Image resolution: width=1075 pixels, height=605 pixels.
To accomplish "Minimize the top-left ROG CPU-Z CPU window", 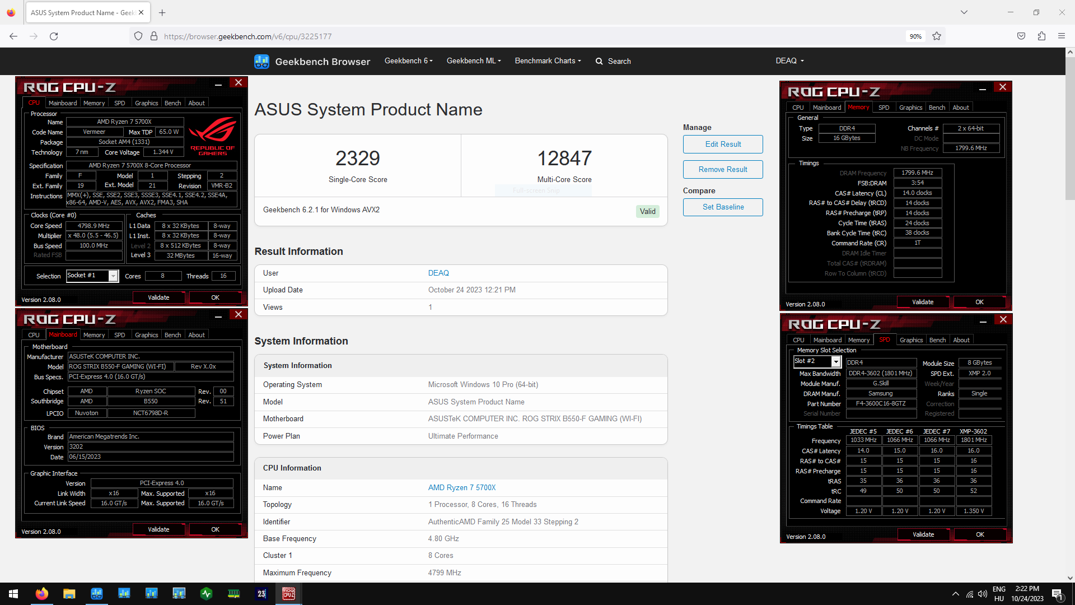I will [218, 84].
